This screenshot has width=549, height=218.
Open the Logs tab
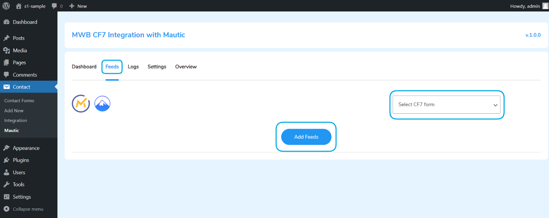(x=133, y=67)
